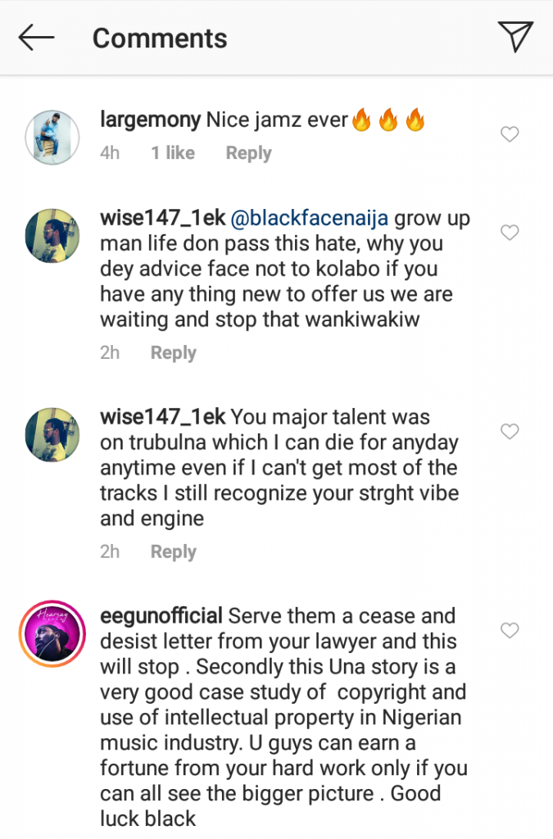Open wise147_1ek avatar on the @blackfacenaija comment

[x=52, y=236]
